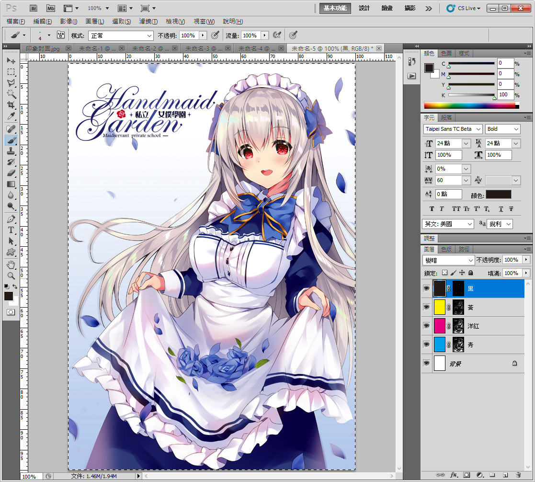Image resolution: width=535 pixels, height=482 pixels.
Task: Open the brush 模式 dropdown
Action: pyautogui.click(x=121, y=35)
